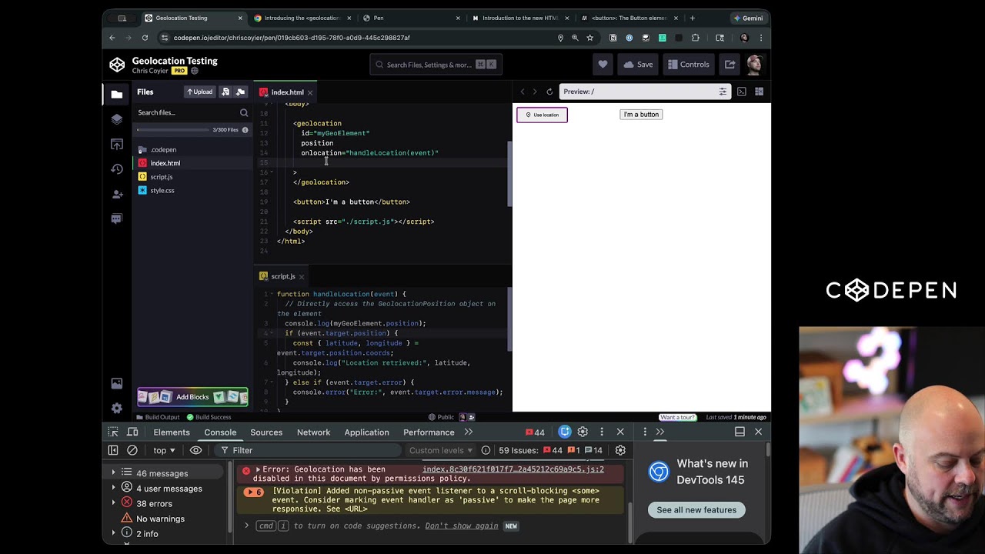
Task: Click the Upload button in Files panel
Action: point(200,92)
